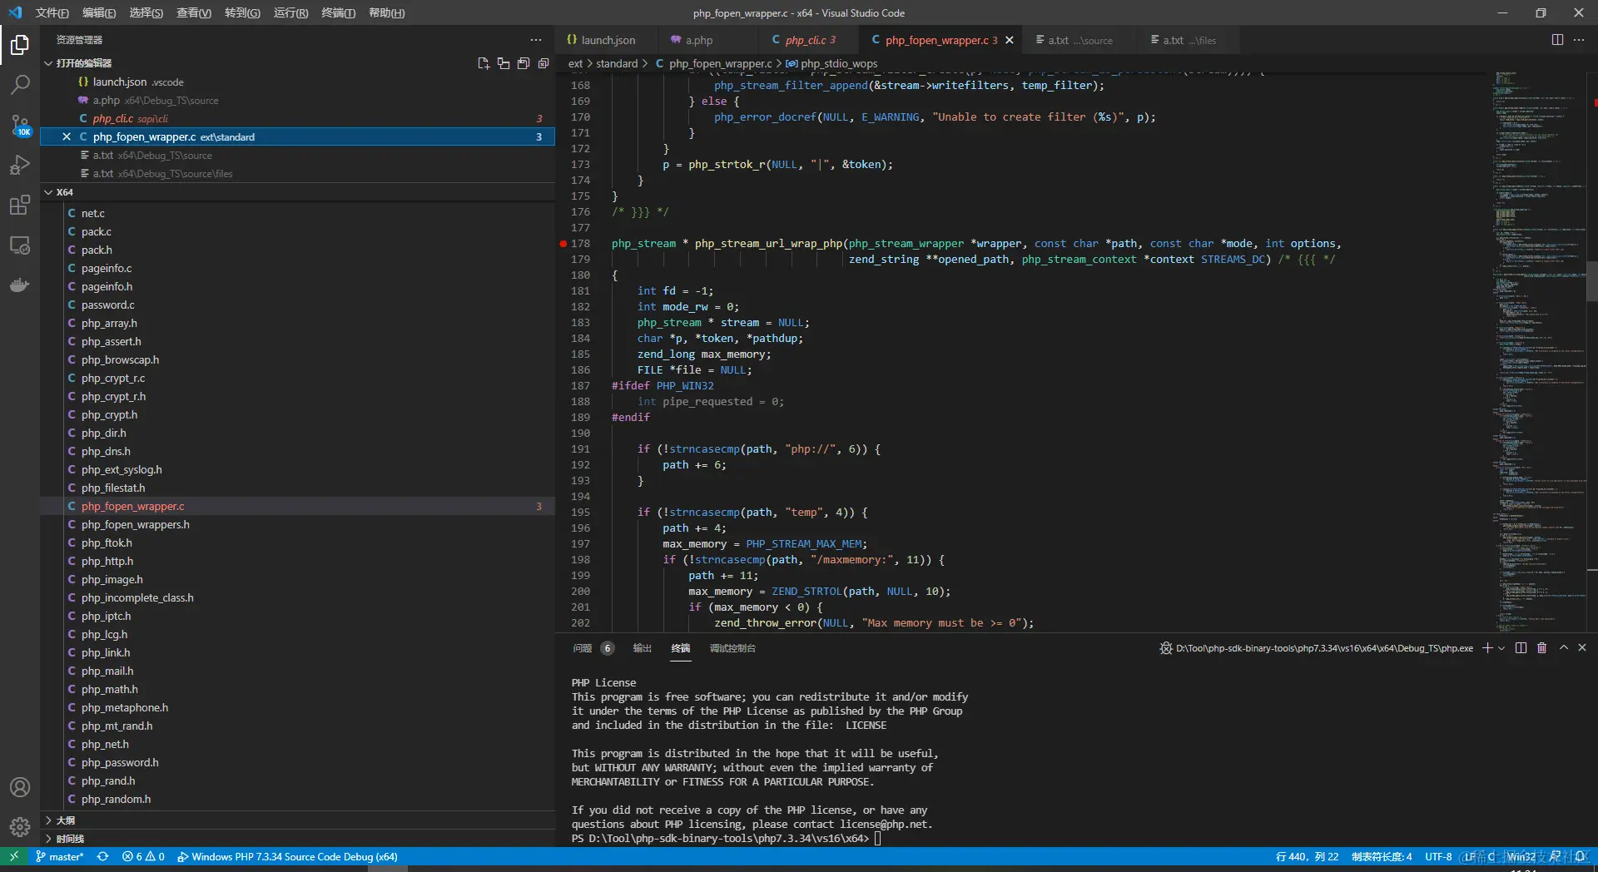Image resolution: width=1598 pixels, height=872 pixels.
Task: Open the new terminal launch profile dropdown
Action: tap(1501, 648)
